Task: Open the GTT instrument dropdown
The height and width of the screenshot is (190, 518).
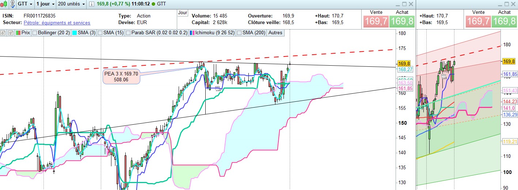Action: tap(25, 4)
